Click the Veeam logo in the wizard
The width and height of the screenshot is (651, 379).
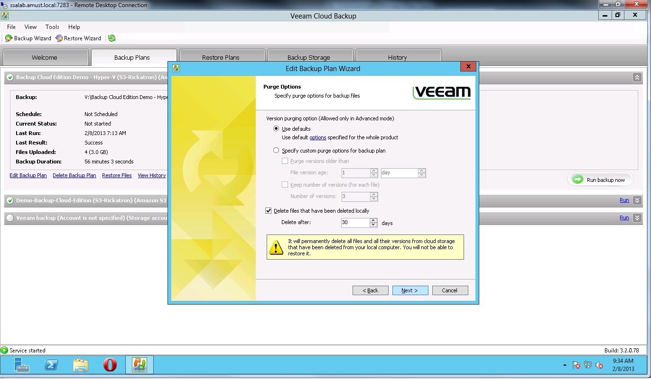pyautogui.click(x=442, y=92)
